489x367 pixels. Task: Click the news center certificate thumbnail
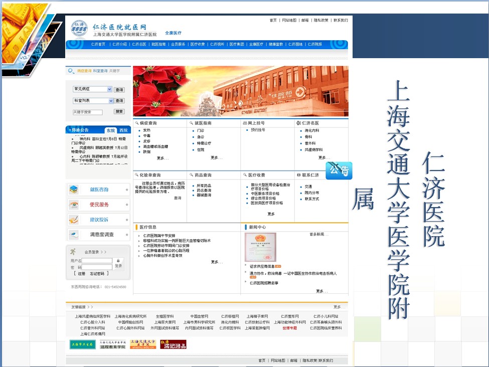tap(260, 247)
